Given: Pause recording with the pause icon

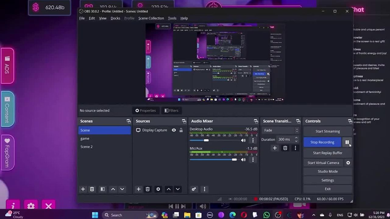Looking at the screenshot, I should pos(347,142).
